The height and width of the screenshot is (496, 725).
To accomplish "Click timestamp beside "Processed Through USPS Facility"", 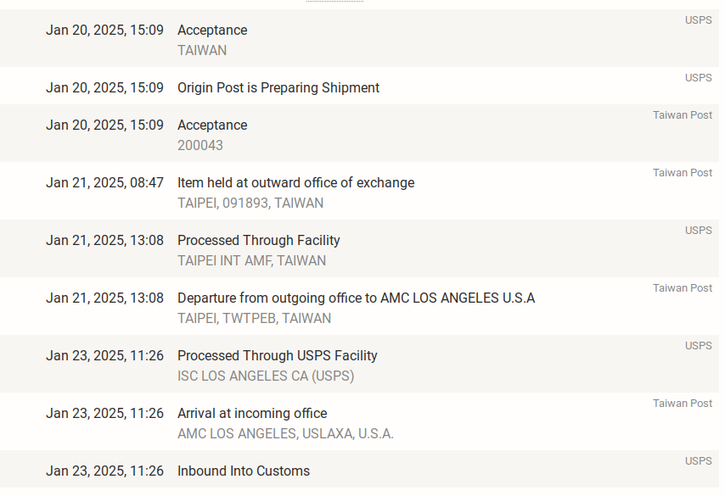I will click(104, 356).
